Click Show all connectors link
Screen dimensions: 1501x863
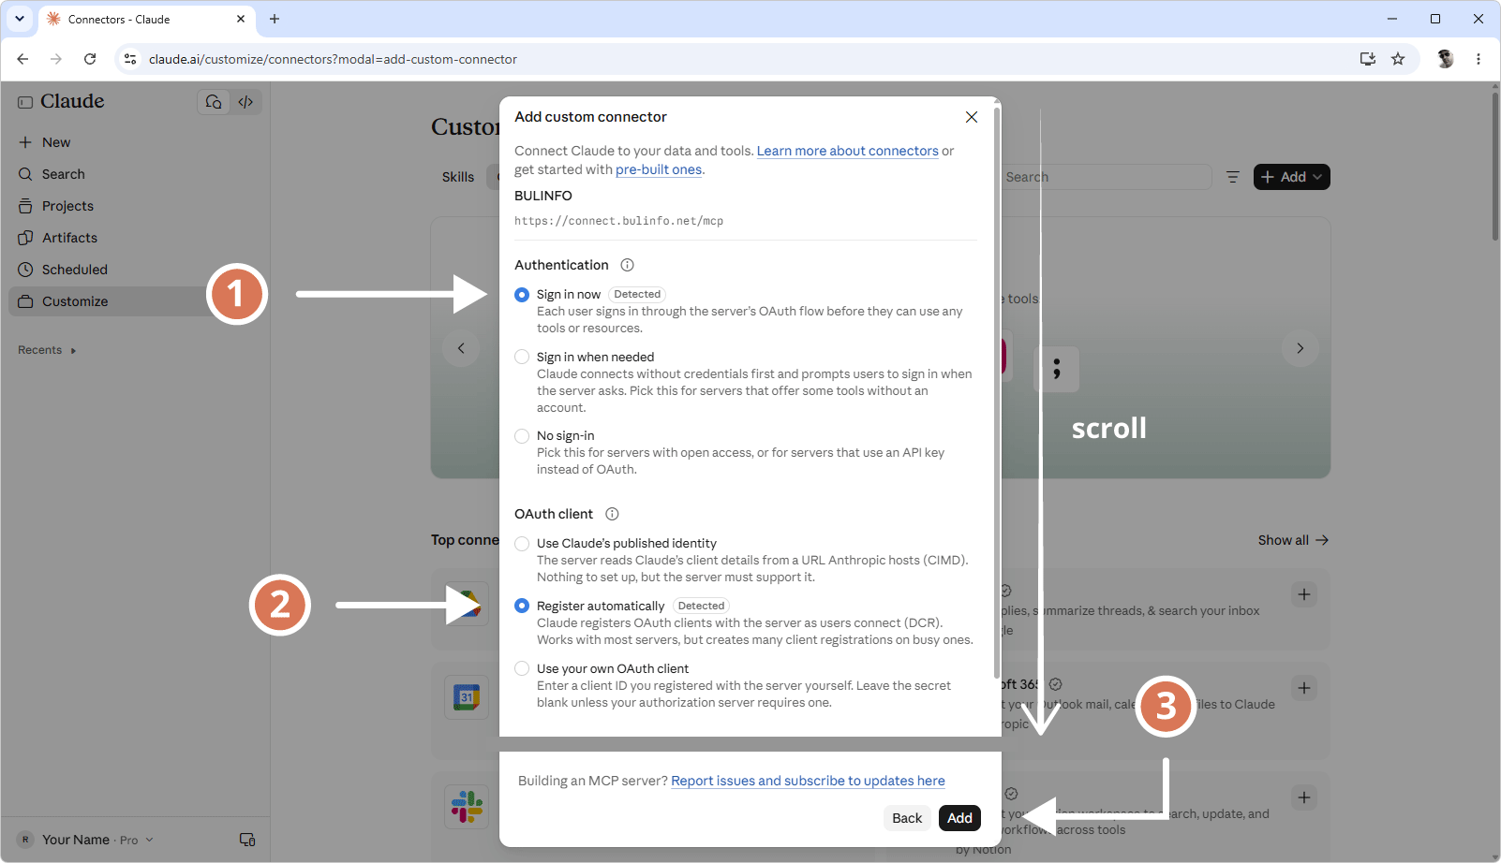[x=1293, y=540]
